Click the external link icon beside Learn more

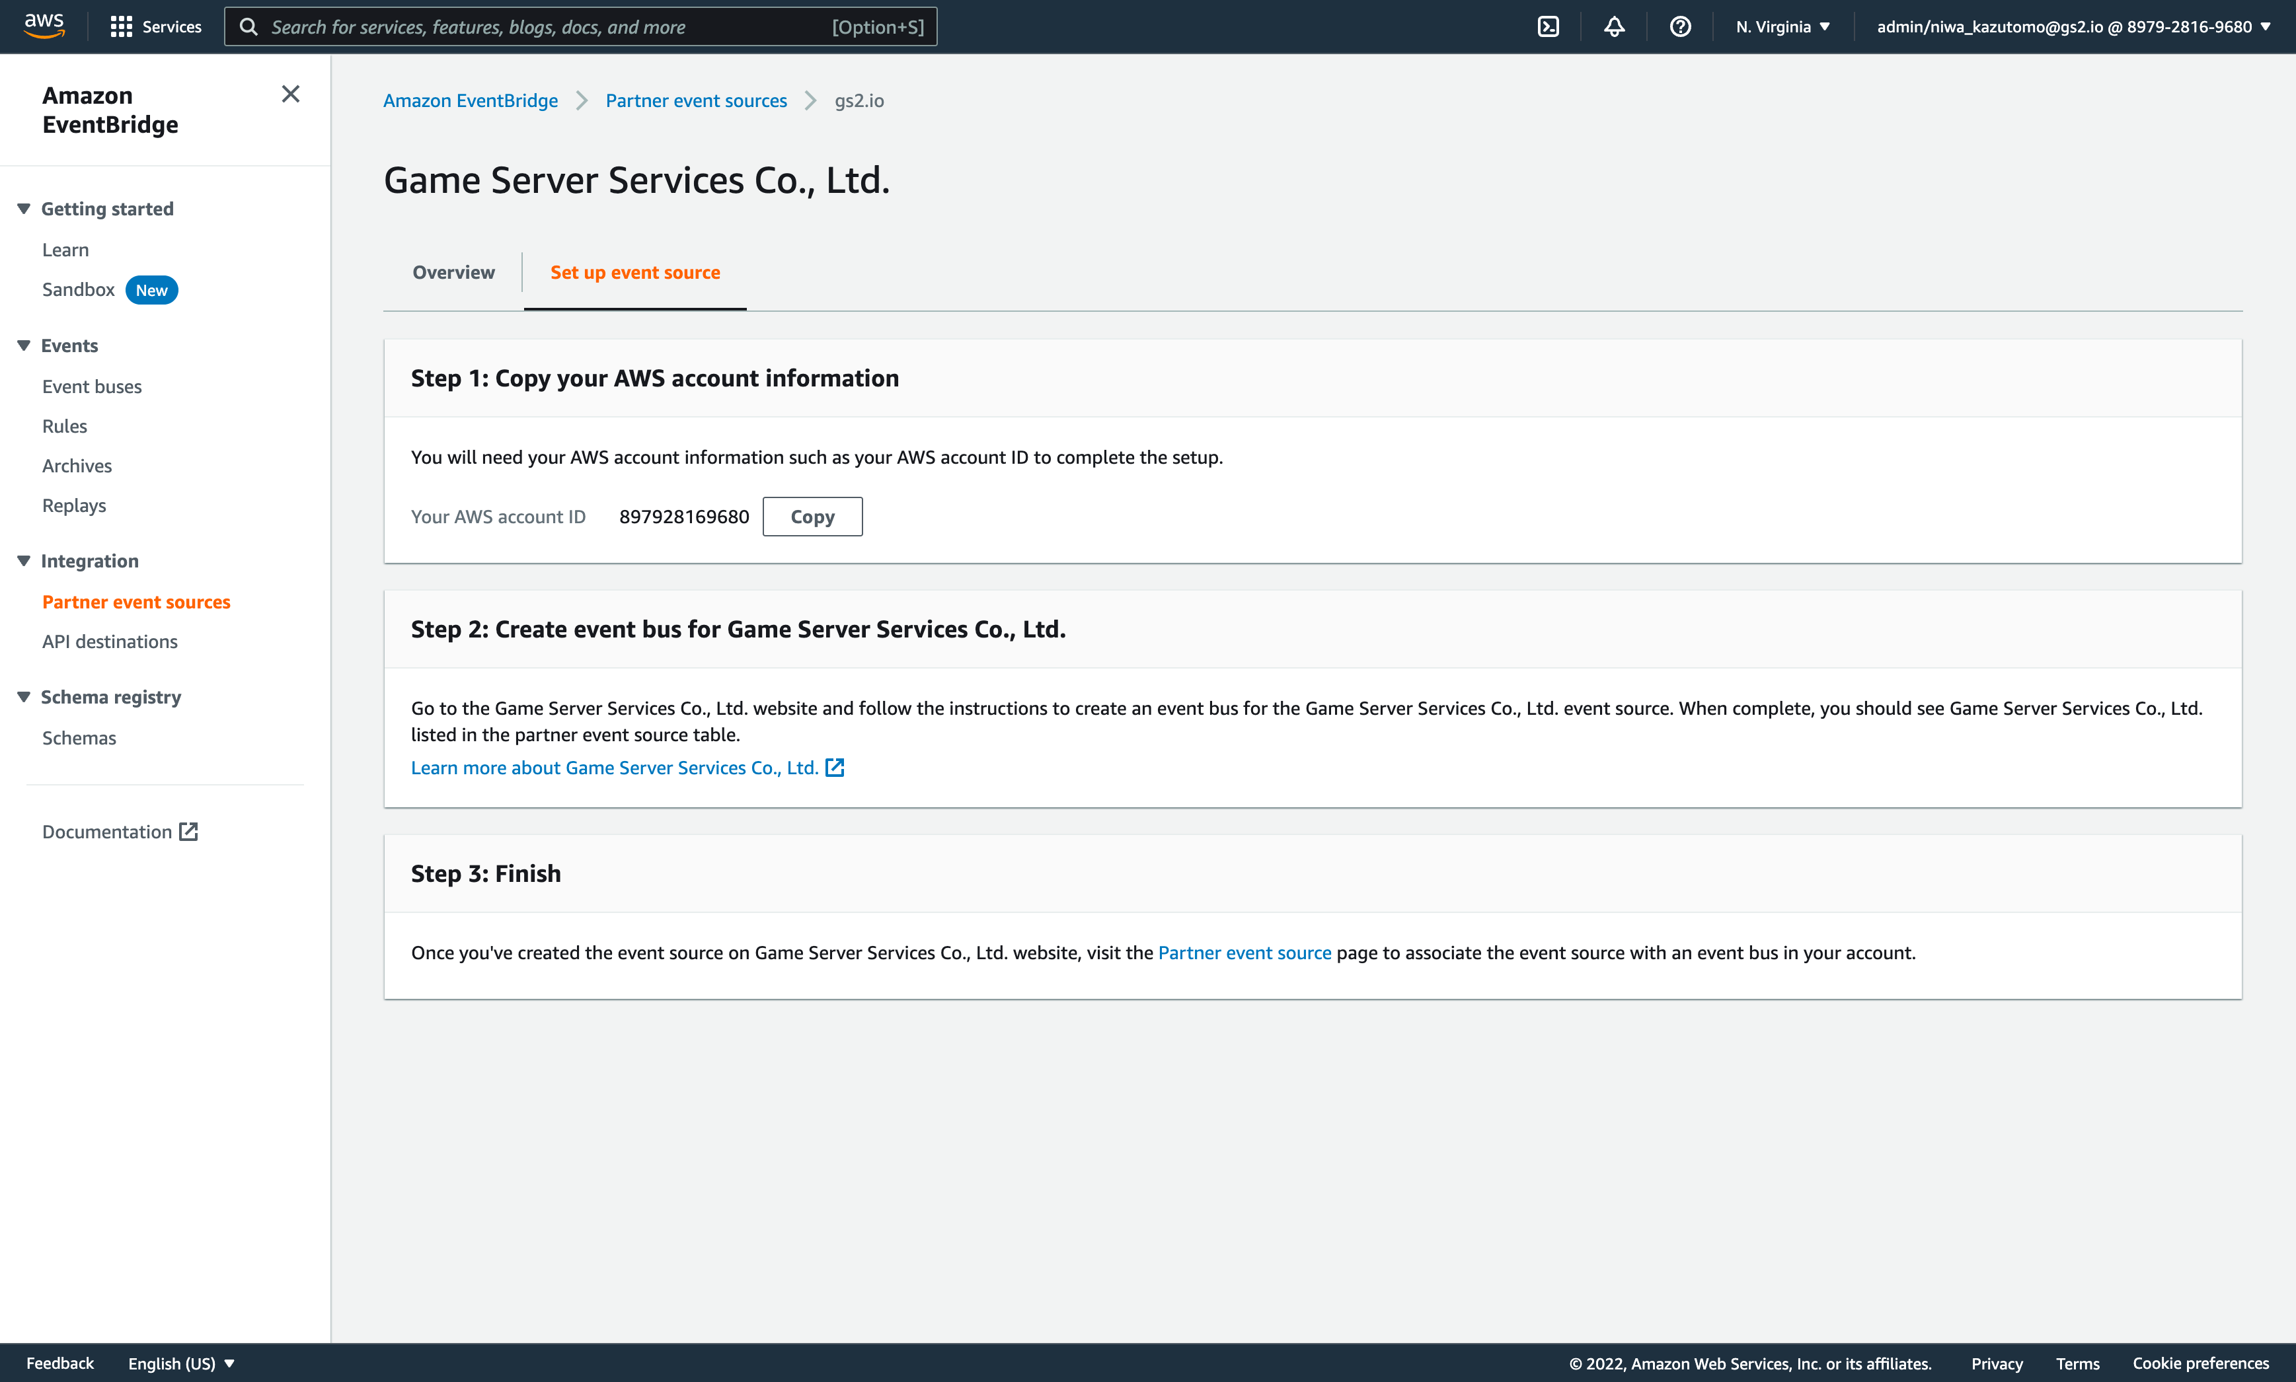835,768
